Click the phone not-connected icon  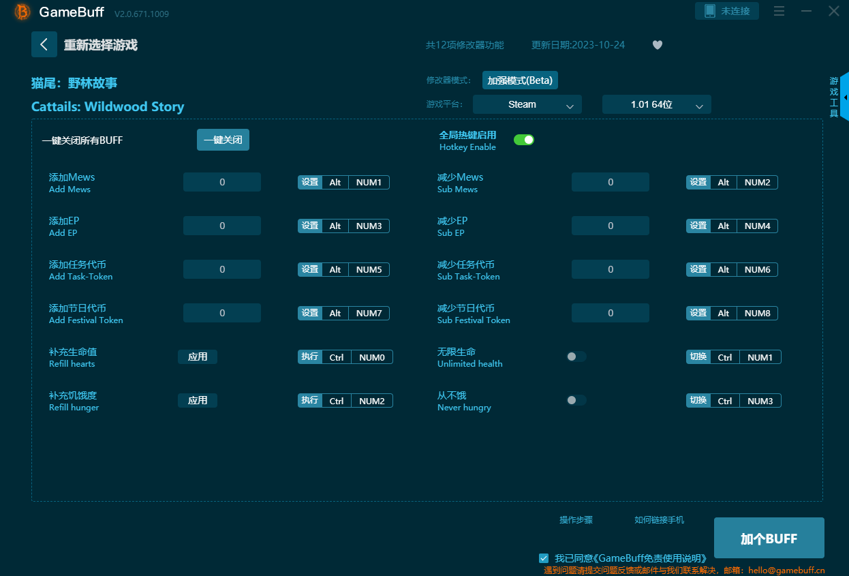(710, 11)
